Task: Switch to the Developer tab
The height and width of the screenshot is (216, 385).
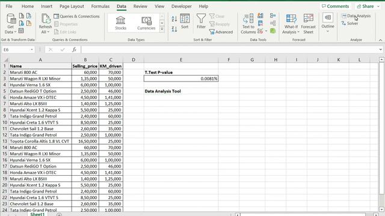Action: [x=182, y=7]
